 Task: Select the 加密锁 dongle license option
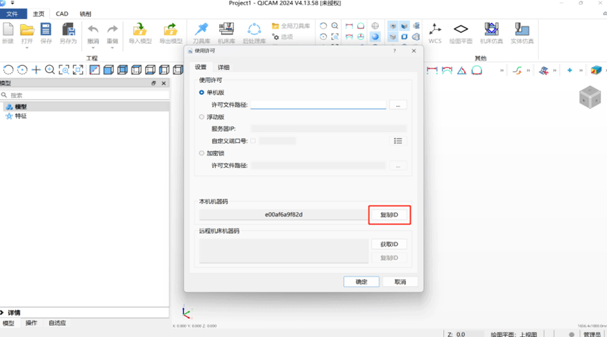[x=202, y=153]
